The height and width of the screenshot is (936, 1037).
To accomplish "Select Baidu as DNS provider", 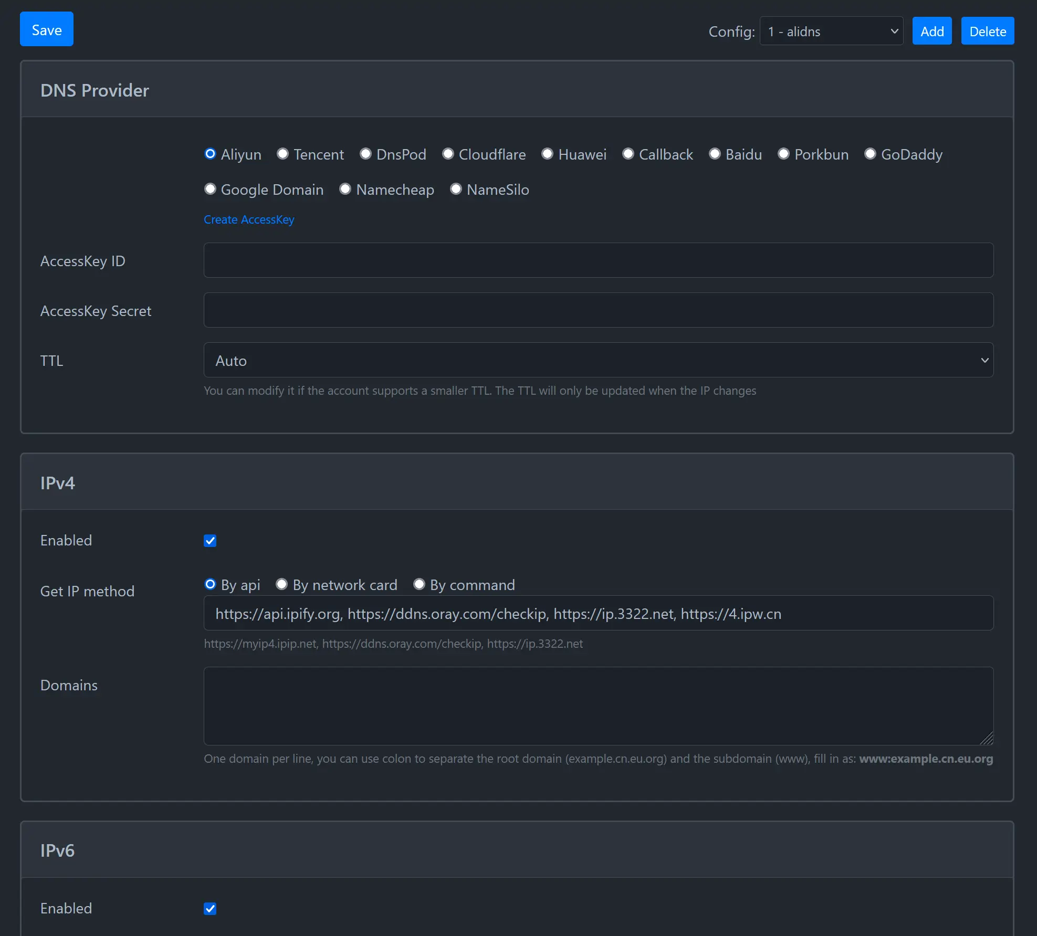I will [715, 154].
